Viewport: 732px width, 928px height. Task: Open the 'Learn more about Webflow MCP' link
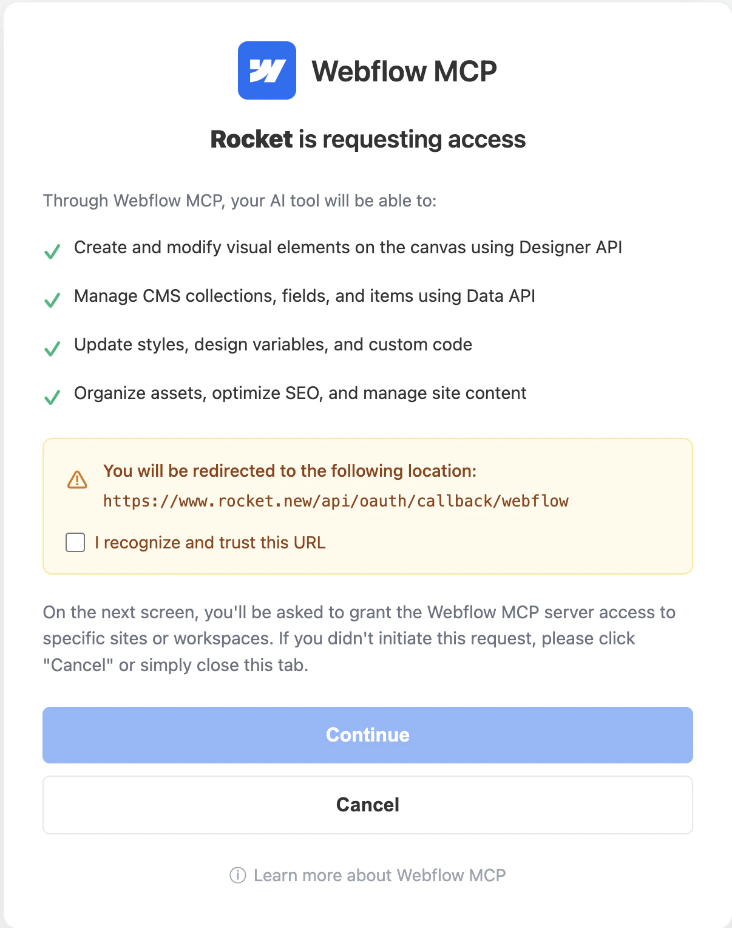pyautogui.click(x=379, y=875)
